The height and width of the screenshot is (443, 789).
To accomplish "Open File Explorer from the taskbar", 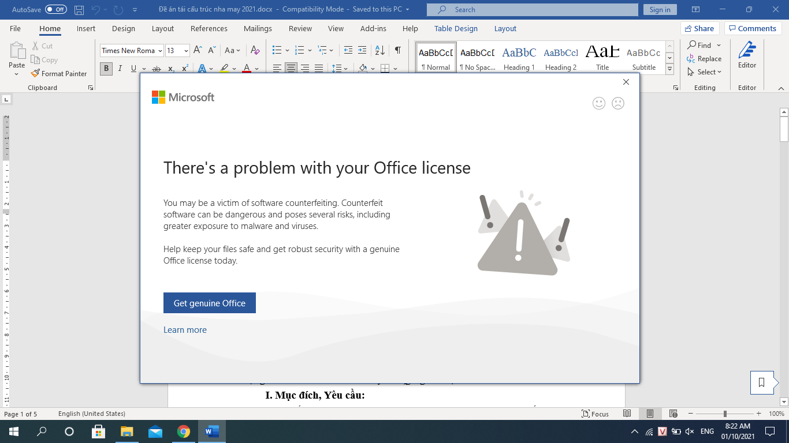I will [x=126, y=431].
